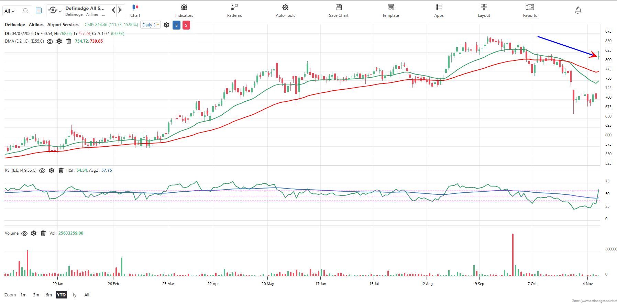Click the blue B buy button
The image size is (617, 305).
click(x=176, y=25)
